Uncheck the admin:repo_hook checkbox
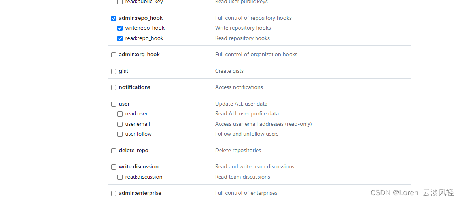 pyautogui.click(x=114, y=19)
